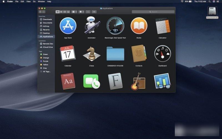The width and height of the screenshot is (222, 139).
Task: Select the Dictionary app icon
Action: (68, 81)
